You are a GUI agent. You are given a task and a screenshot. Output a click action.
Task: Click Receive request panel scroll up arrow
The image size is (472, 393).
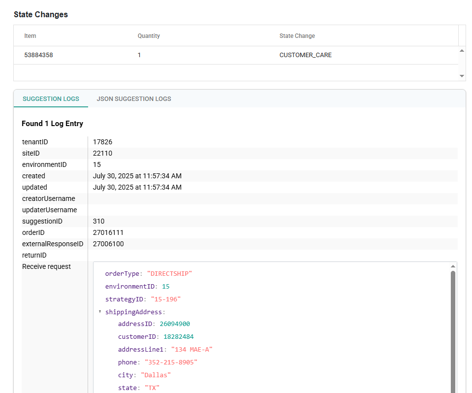coord(453,266)
